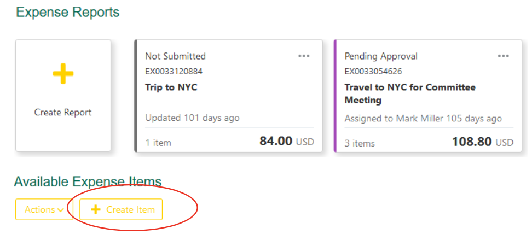This screenshot has height=246, width=532.
Task: Click the Pending Approval status label
Action: (x=381, y=56)
